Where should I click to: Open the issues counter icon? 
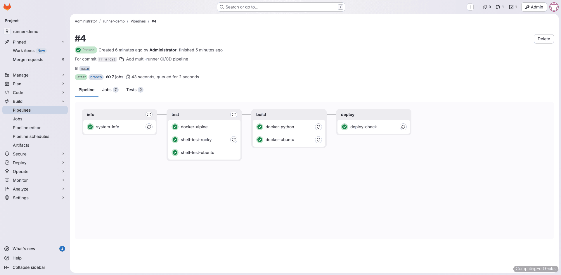click(486, 7)
